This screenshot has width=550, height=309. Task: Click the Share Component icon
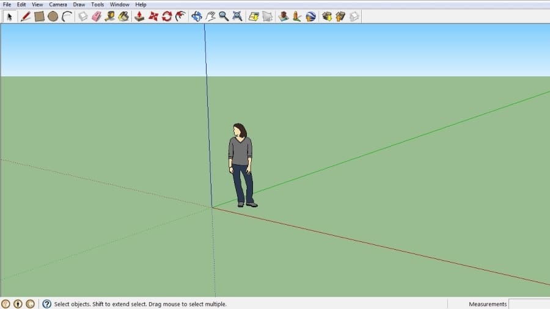pos(354,16)
